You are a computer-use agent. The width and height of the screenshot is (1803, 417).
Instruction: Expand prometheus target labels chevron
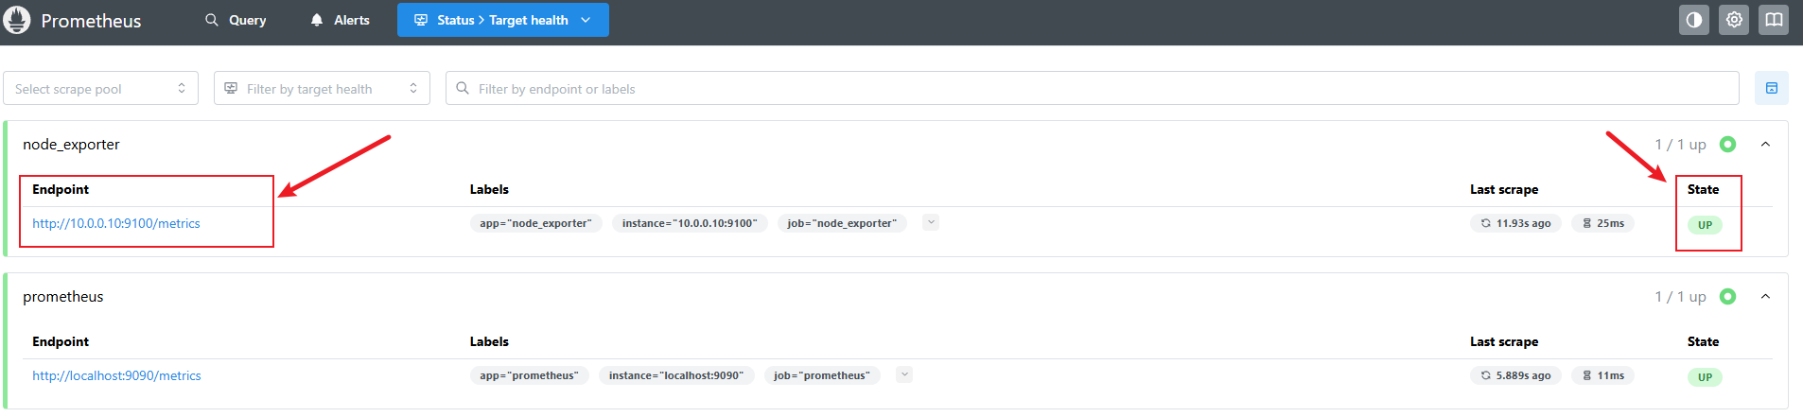point(904,374)
